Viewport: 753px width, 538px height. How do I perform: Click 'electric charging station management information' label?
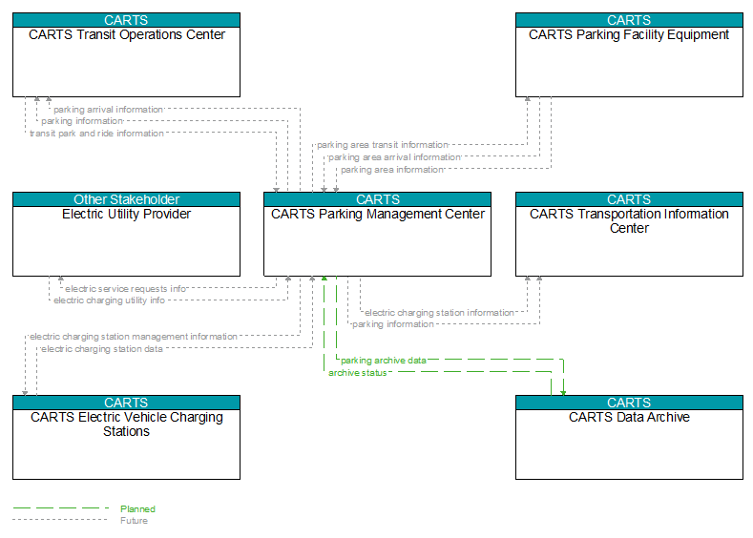click(x=134, y=337)
